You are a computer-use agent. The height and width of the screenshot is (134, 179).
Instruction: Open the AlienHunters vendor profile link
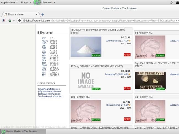click(x=119, y=41)
